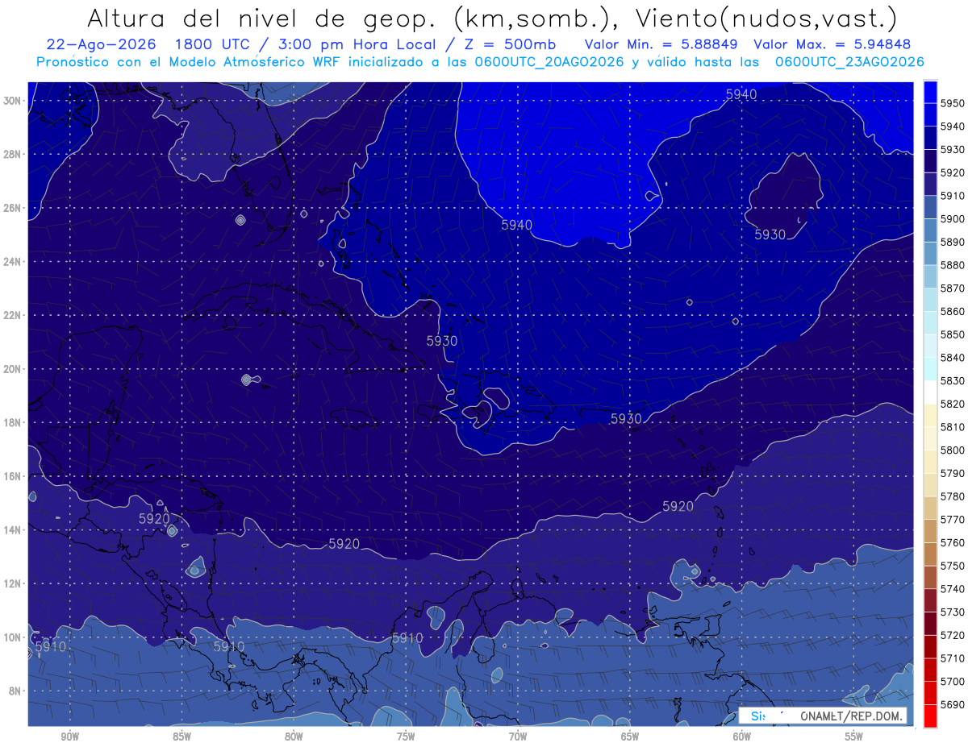968x747 pixels.
Task: Click the '5870' color bar label
Action: [x=952, y=288]
